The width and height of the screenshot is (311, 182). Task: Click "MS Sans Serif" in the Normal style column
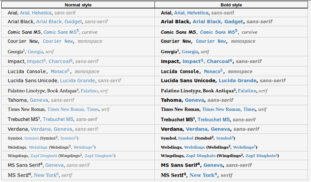pos(24,165)
